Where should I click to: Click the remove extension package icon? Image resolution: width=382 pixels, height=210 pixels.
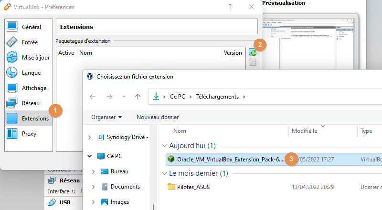(253, 63)
